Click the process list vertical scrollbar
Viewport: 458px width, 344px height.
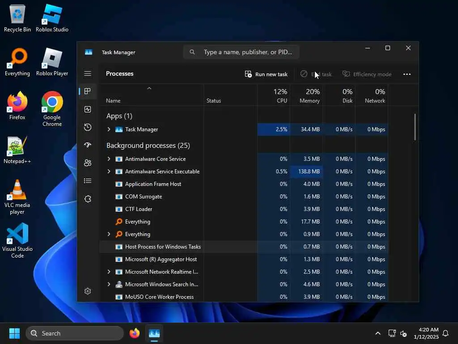tap(415, 127)
